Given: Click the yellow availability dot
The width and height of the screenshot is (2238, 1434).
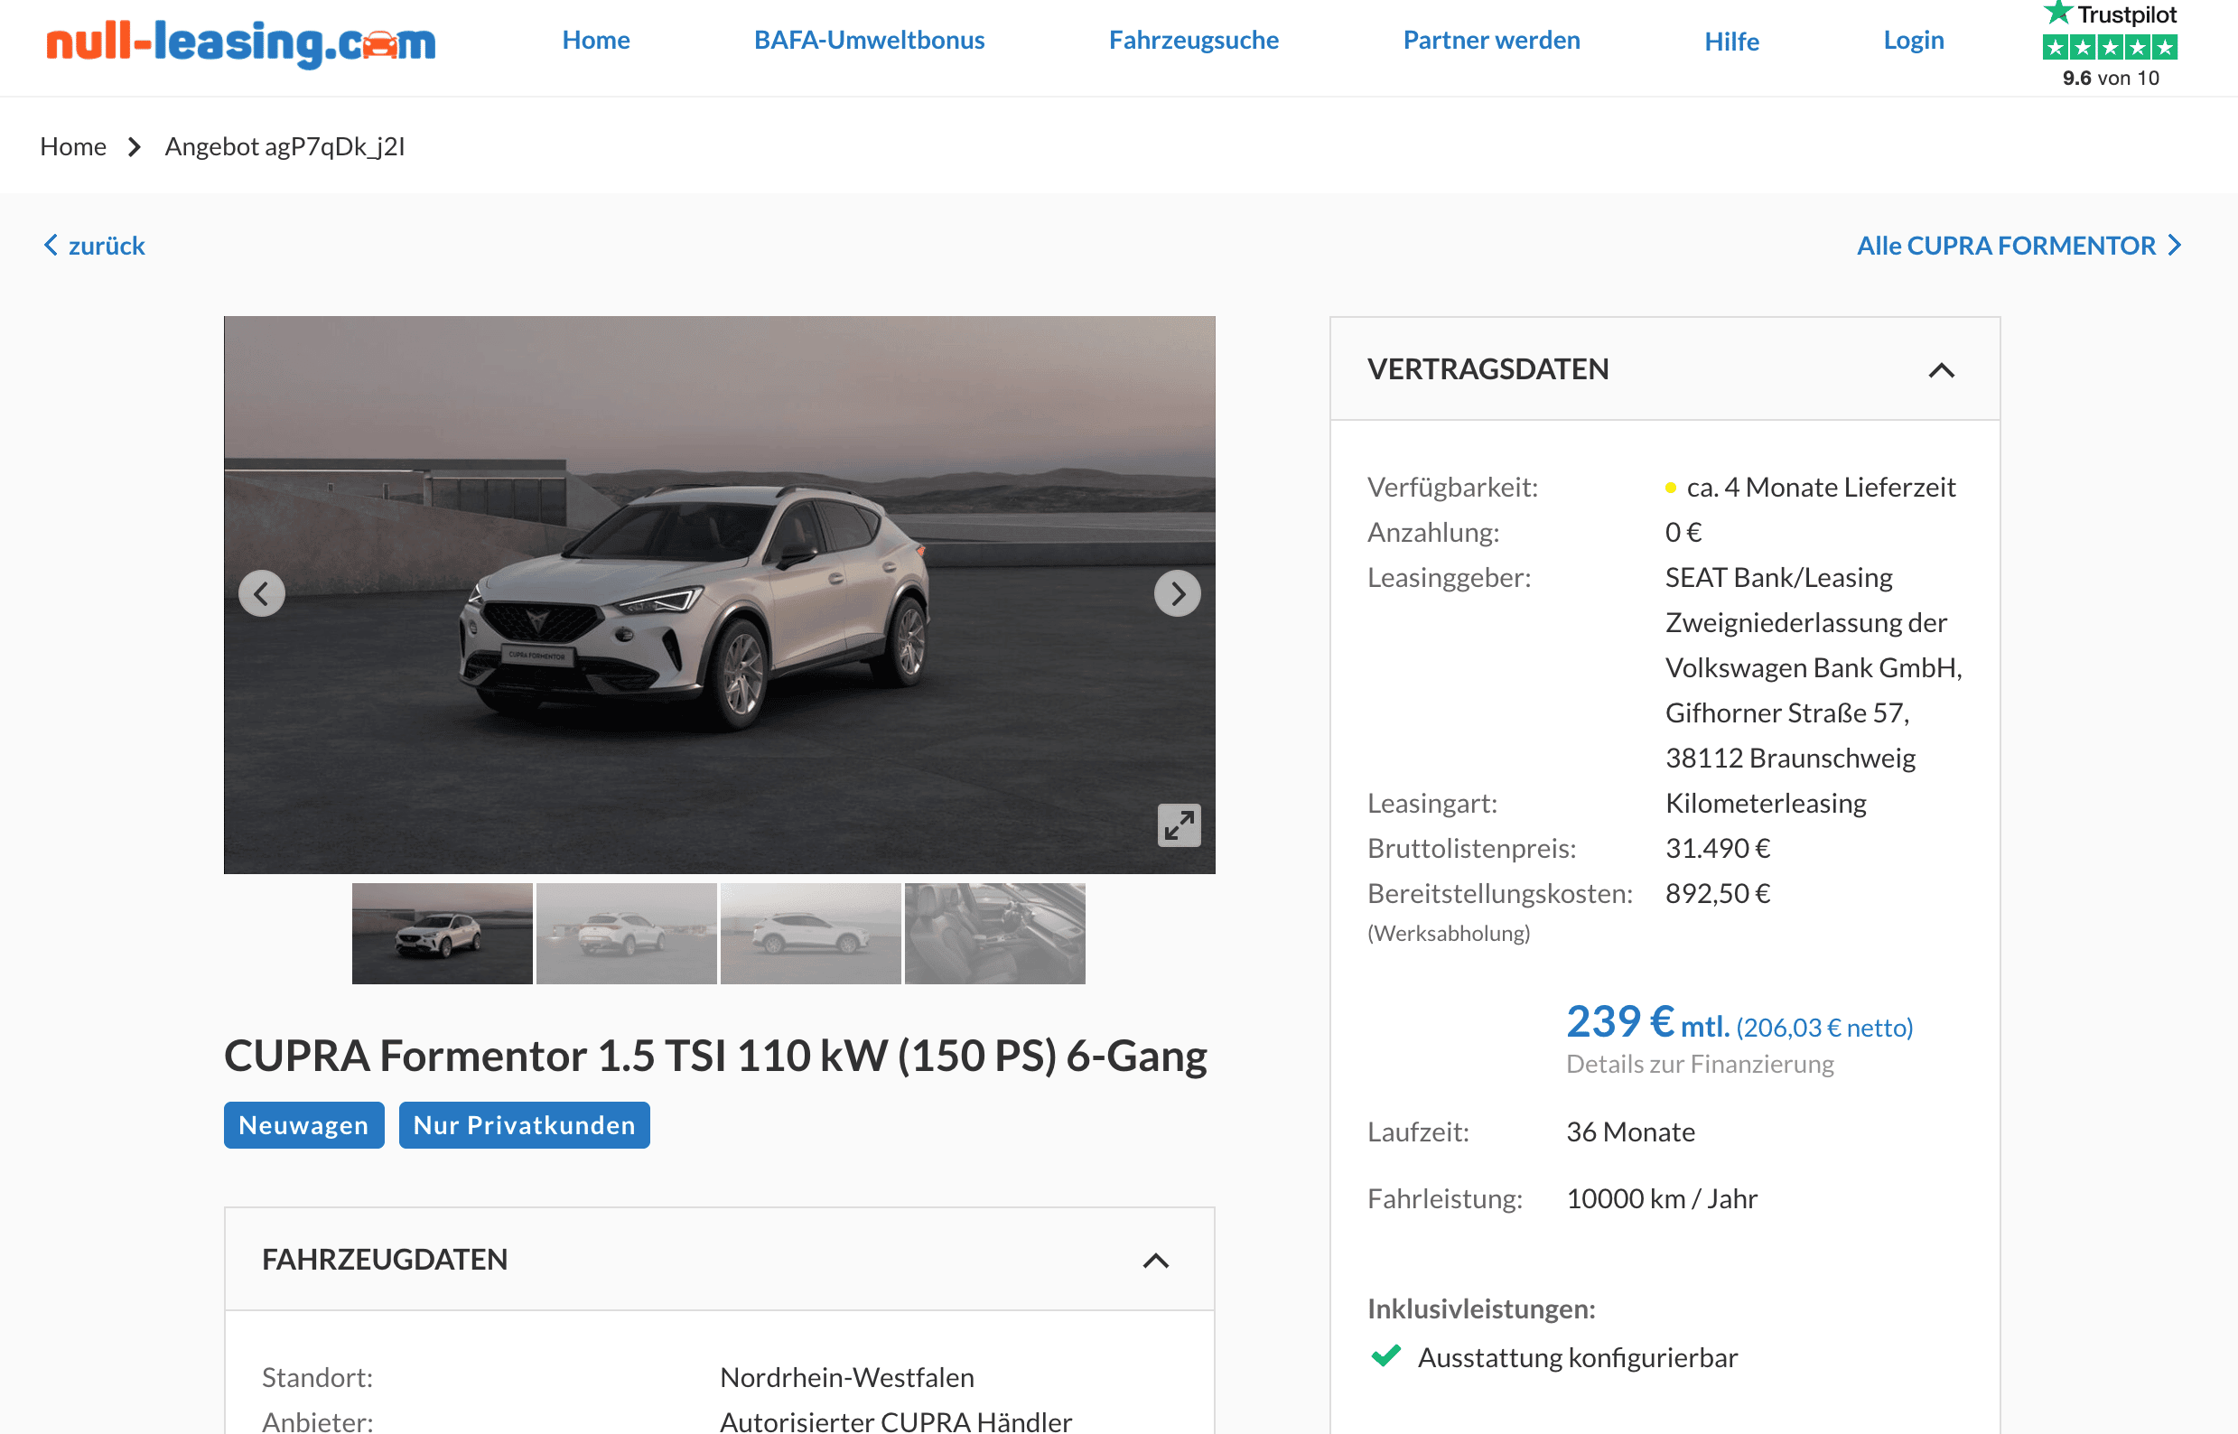Looking at the screenshot, I should pyautogui.click(x=1671, y=488).
